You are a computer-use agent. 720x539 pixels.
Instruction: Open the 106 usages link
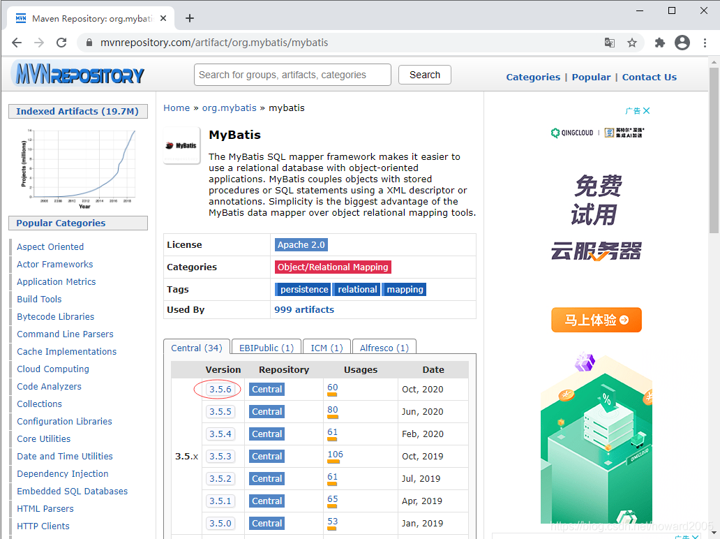335,455
